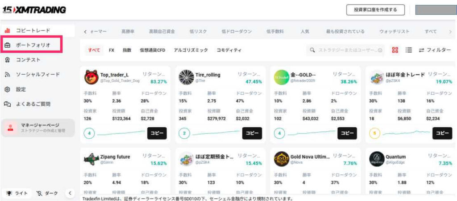Collapse the sidebar with the chevron arrow
Viewport: 457px width, 201px height.
(x=70, y=193)
